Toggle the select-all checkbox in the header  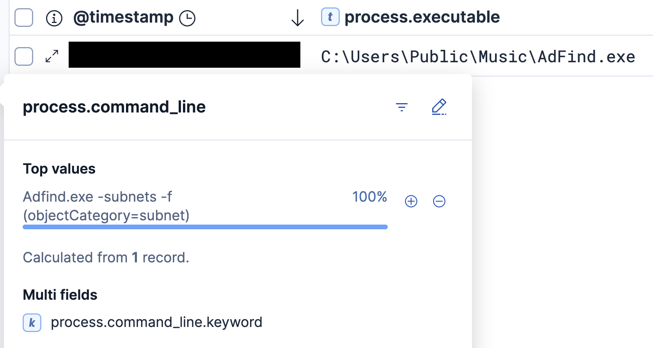point(24,18)
